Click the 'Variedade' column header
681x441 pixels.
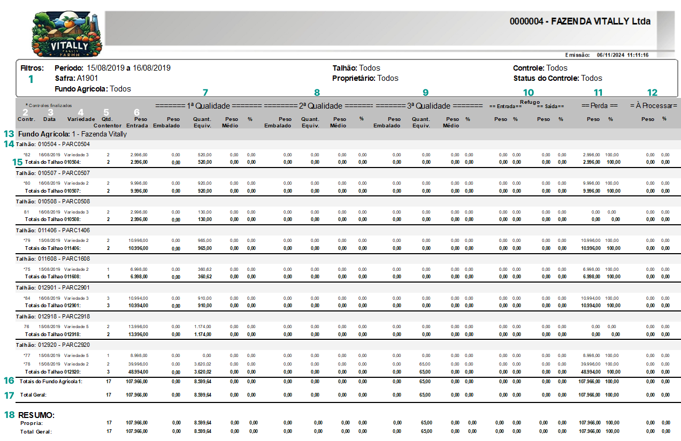click(x=81, y=119)
